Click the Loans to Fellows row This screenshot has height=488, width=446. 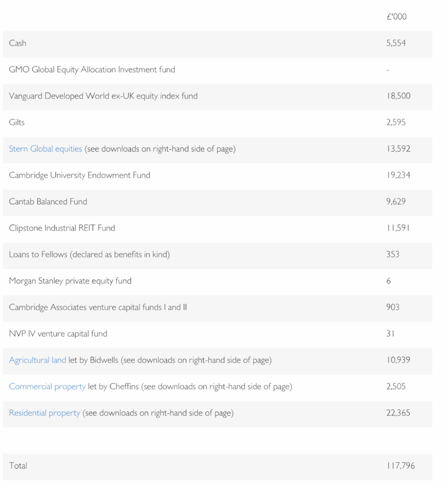pyautogui.click(x=89, y=254)
